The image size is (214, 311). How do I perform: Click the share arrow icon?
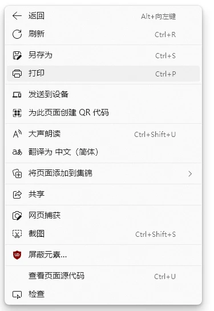17,195
